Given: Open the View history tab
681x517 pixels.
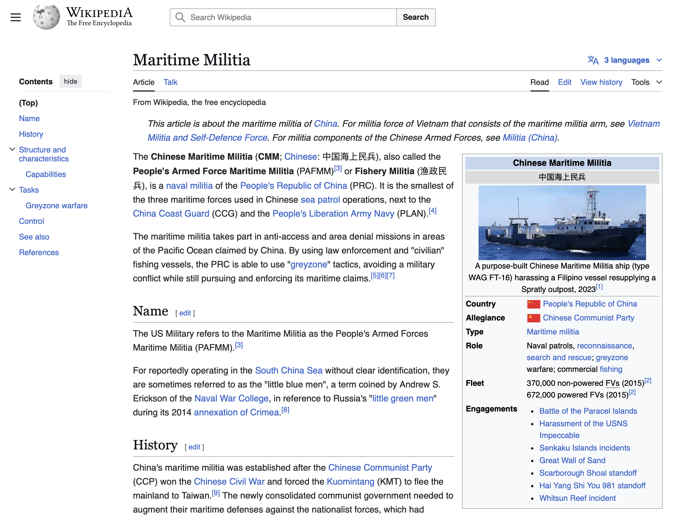Looking at the screenshot, I should (601, 82).
